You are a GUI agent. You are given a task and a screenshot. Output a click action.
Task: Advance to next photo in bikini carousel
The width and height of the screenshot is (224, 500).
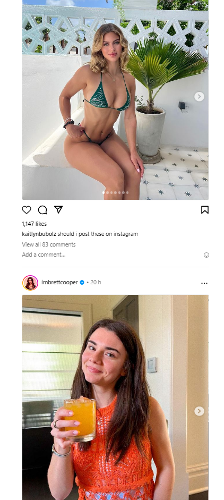tap(199, 96)
